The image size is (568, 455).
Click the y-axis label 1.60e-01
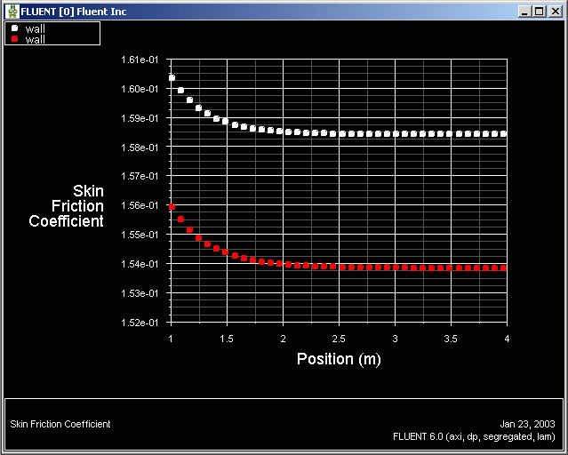click(140, 89)
